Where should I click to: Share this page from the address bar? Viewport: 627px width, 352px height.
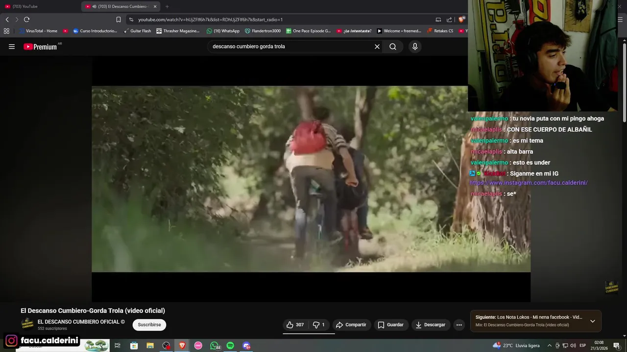(x=449, y=20)
